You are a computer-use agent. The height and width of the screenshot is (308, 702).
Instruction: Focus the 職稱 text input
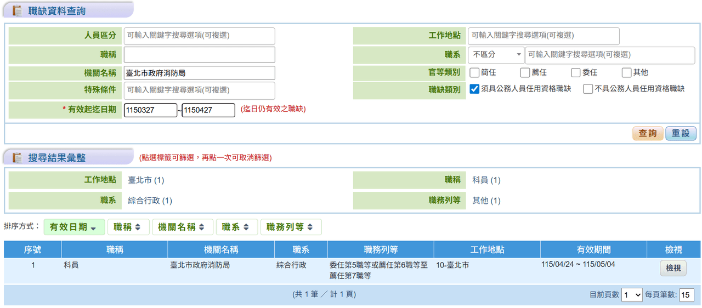click(199, 55)
